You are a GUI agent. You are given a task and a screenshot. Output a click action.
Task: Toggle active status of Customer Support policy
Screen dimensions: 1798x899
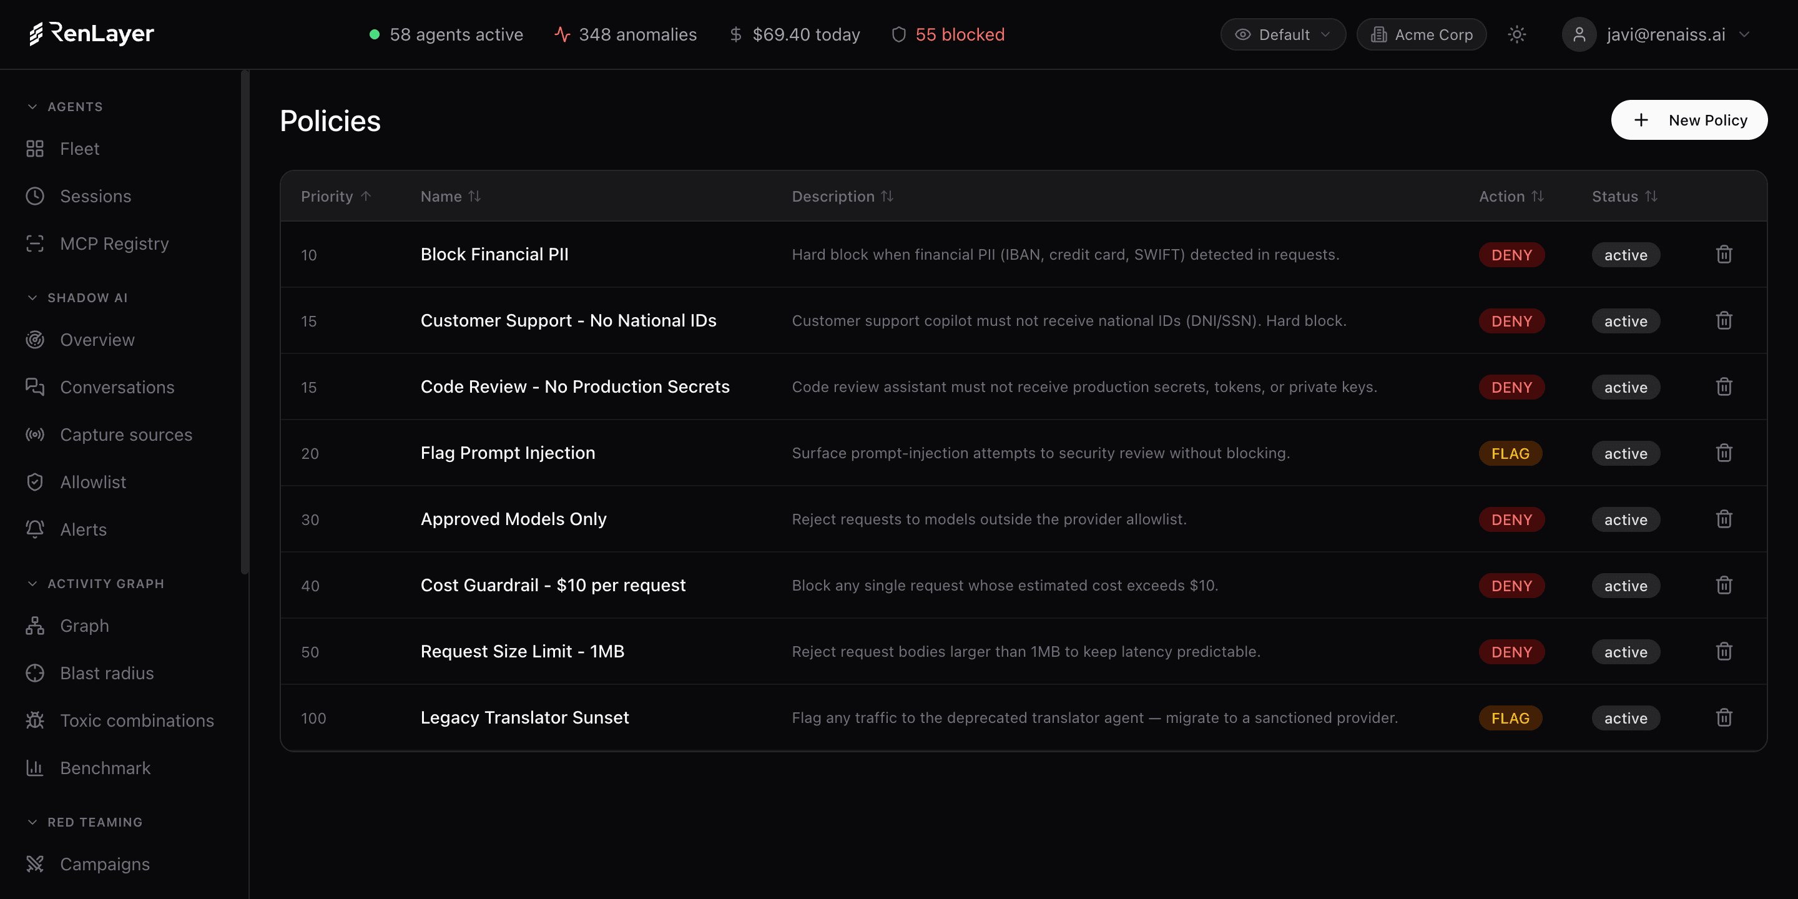pos(1626,321)
